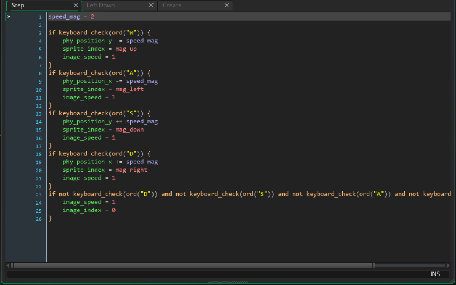Click 'phy_position_x += speed_mag' line
The width and height of the screenshot is (456, 285).
coord(110,162)
